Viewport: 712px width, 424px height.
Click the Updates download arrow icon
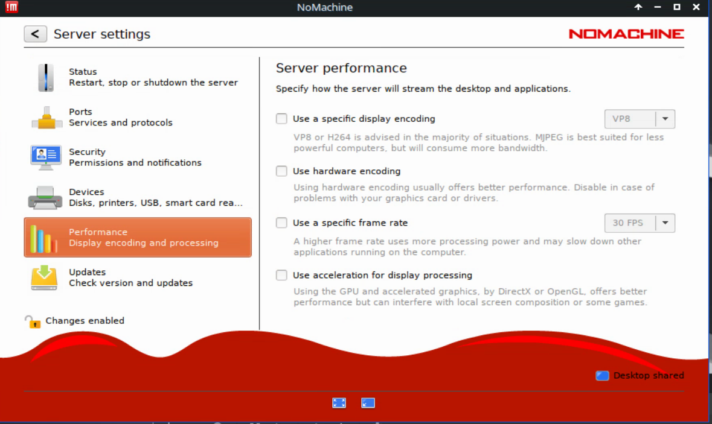click(x=44, y=277)
